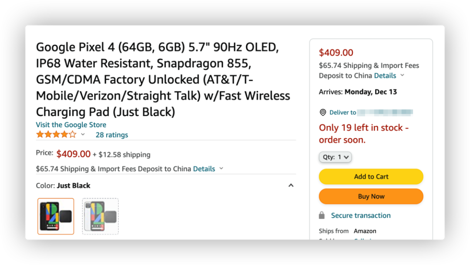Viewport: 470px width, 265px height.
Task: Click the star rating icons
Action: tap(56, 134)
